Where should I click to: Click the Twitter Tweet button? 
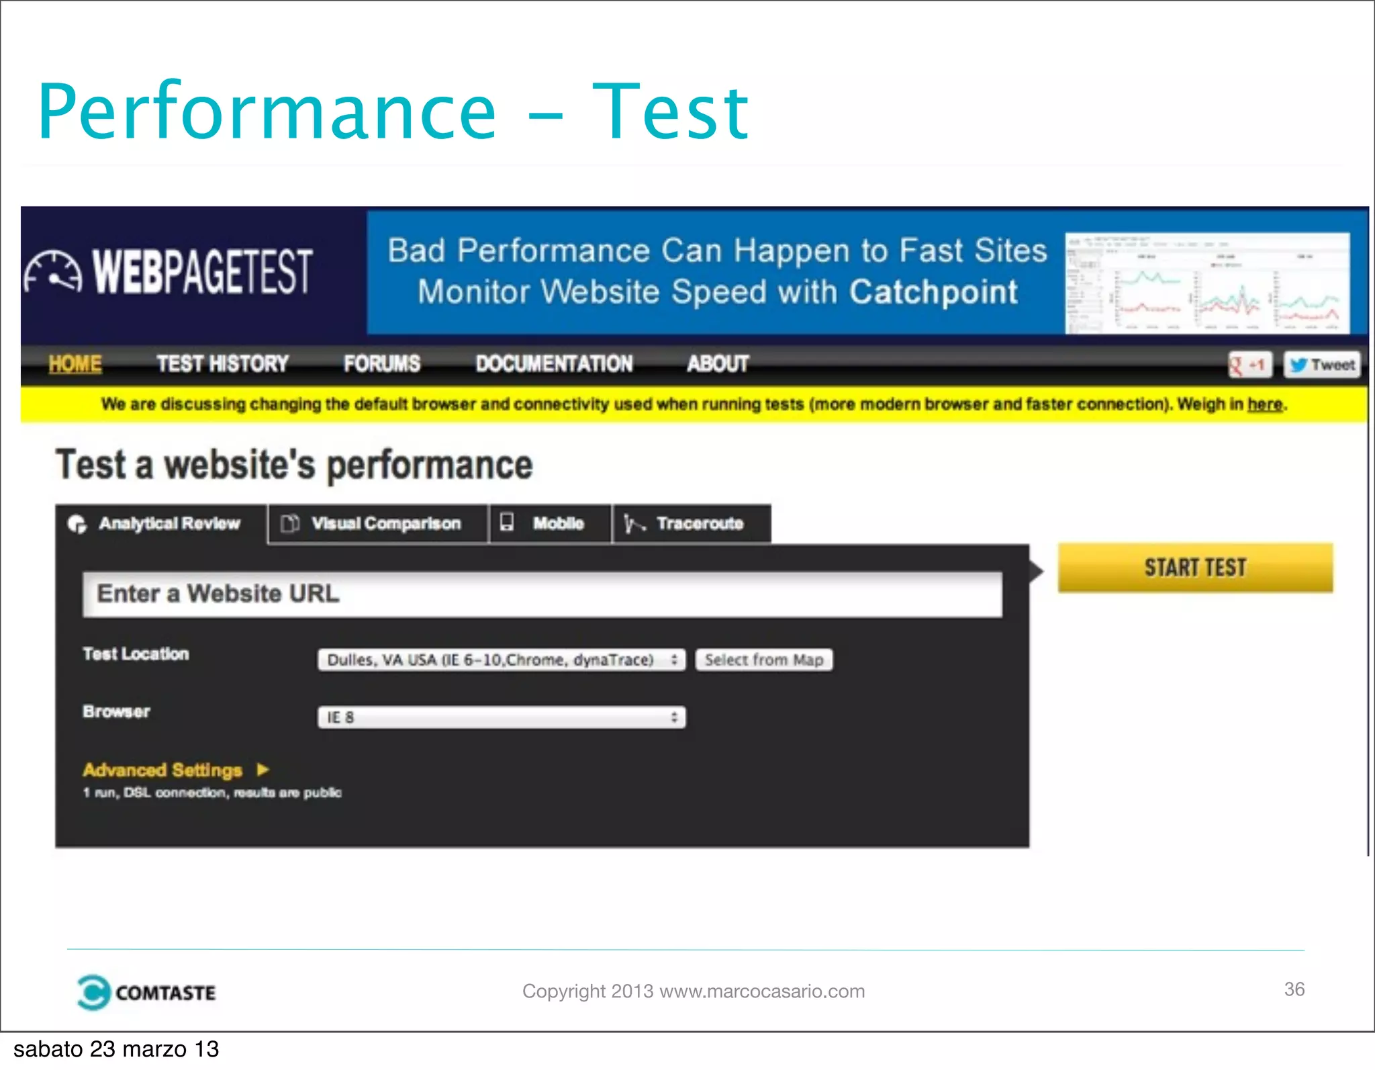coord(1321,365)
